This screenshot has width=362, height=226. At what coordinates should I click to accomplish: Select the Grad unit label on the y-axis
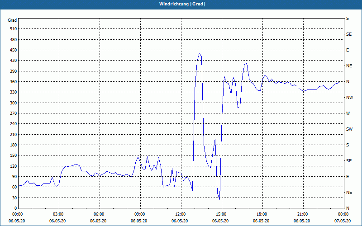(x=12, y=20)
